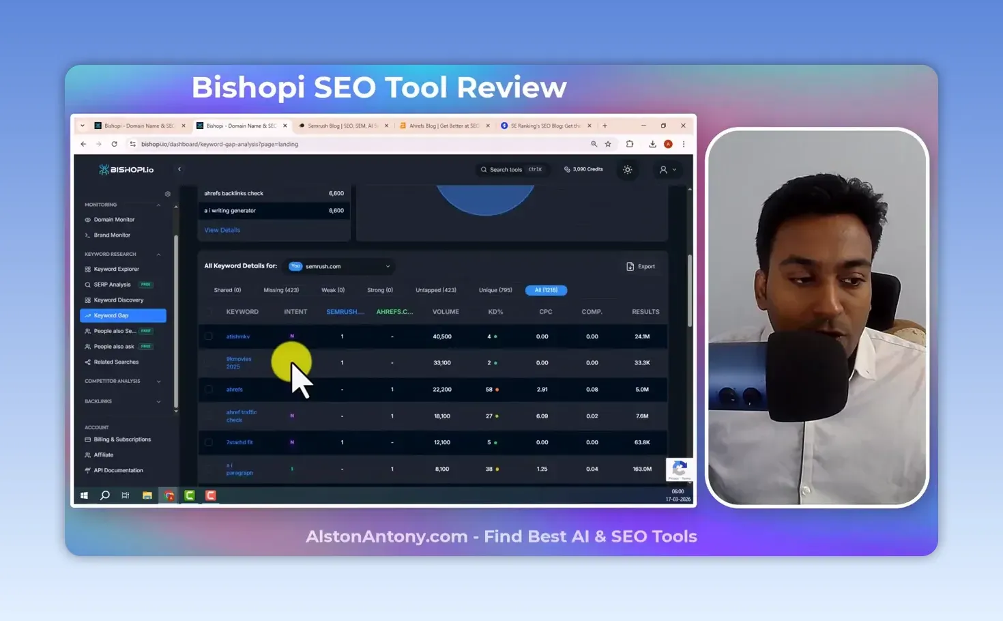This screenshot has width=1003, height=621.
Task: Bookmark page with the star icon
Action: click(x=608, y=144)
